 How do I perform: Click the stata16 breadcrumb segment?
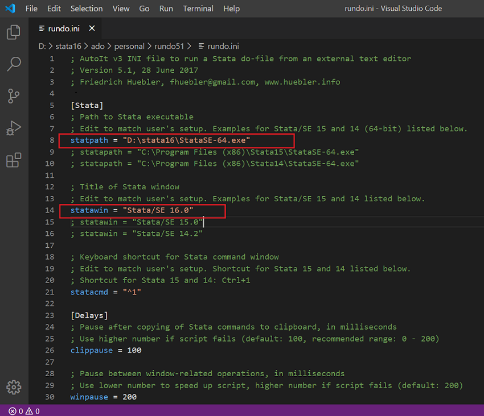[x=68, y=46]
